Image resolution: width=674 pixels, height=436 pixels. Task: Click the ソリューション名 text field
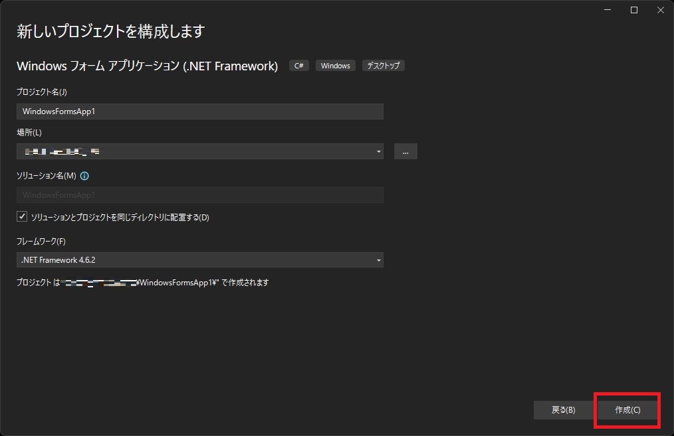(x=199, y=194)
